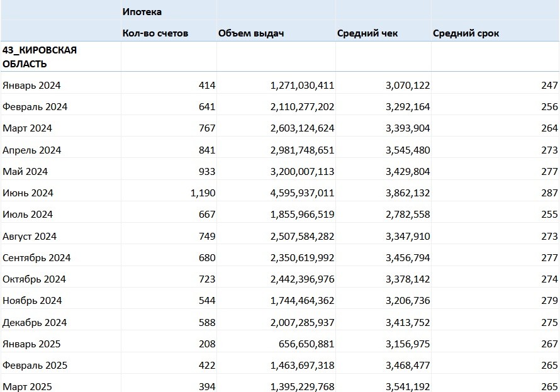Click the Май 2024 average check 3,429,804
560x392 pixels.
(407, 171)
